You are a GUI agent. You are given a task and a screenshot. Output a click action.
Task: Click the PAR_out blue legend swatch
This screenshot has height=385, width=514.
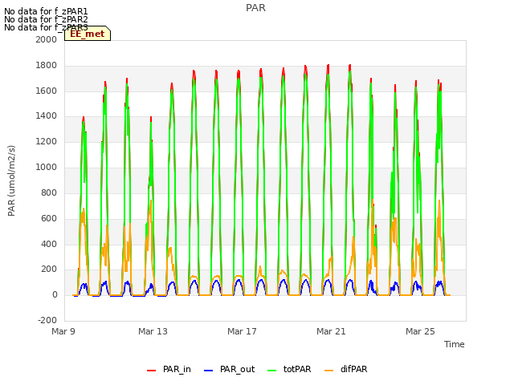(209, 371)
